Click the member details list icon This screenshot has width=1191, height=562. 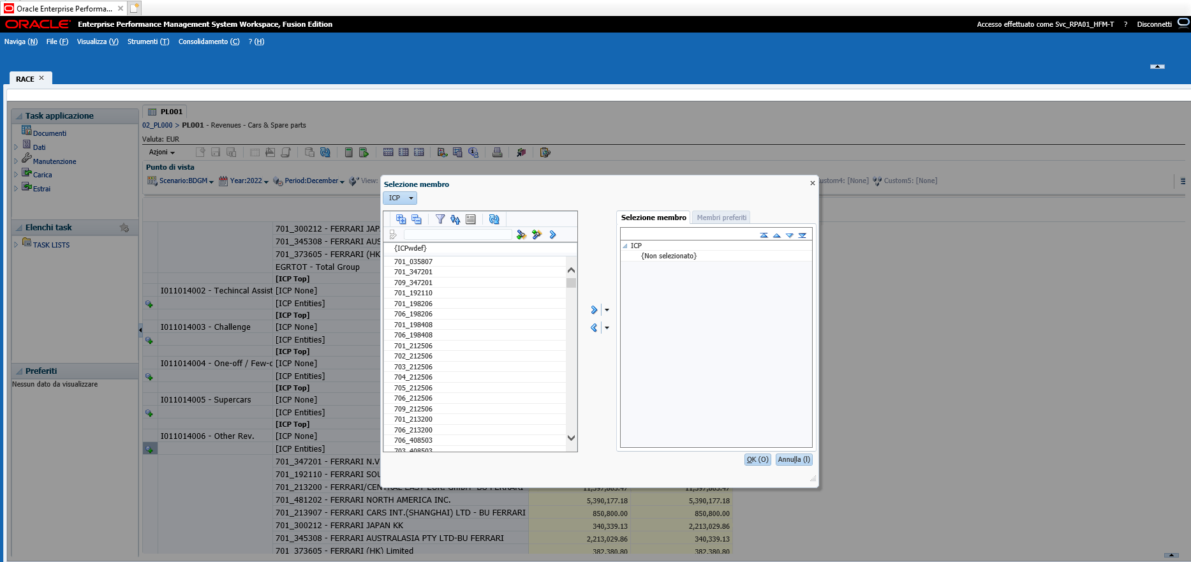tap(471, 219)
